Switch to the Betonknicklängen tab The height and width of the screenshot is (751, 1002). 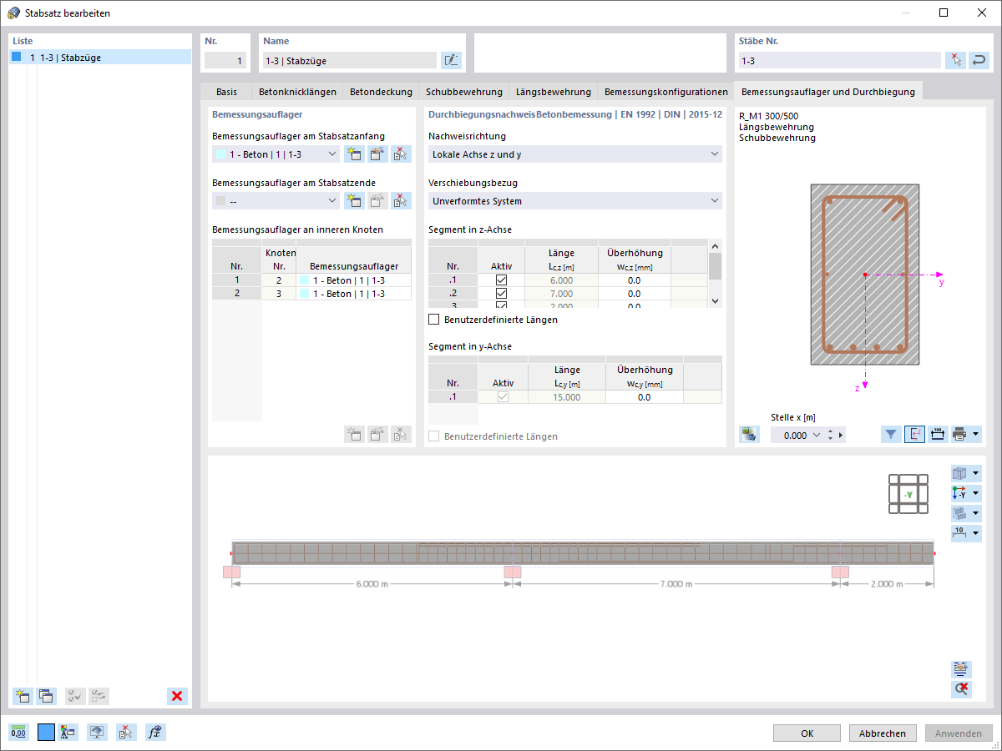297,92
